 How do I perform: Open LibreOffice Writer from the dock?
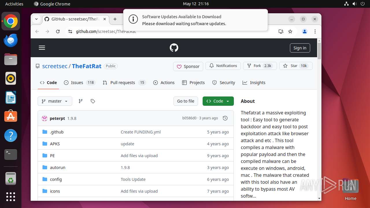11,97
